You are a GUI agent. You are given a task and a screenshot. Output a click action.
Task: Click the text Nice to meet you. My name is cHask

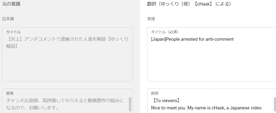(188, 108)
